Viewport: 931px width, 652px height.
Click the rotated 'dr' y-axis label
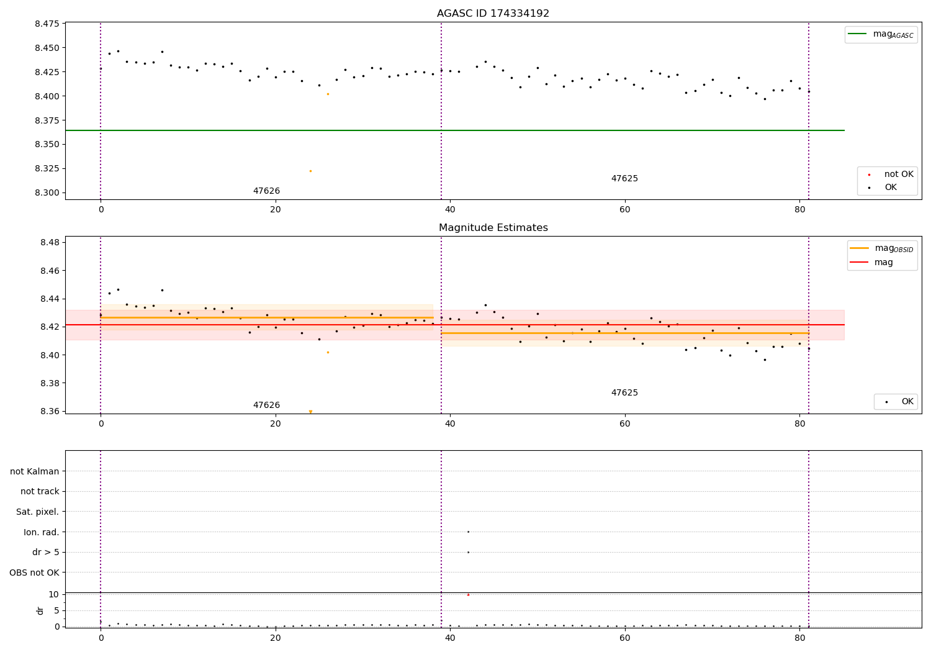[40, 610]
